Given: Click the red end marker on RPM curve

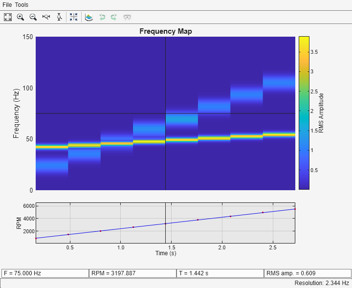Looking at the screenshot, I should pos(295,209).
